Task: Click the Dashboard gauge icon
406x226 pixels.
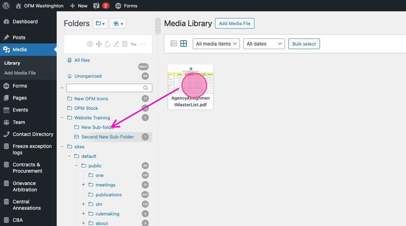Action: pyautogui.click(x=7, y=22)
